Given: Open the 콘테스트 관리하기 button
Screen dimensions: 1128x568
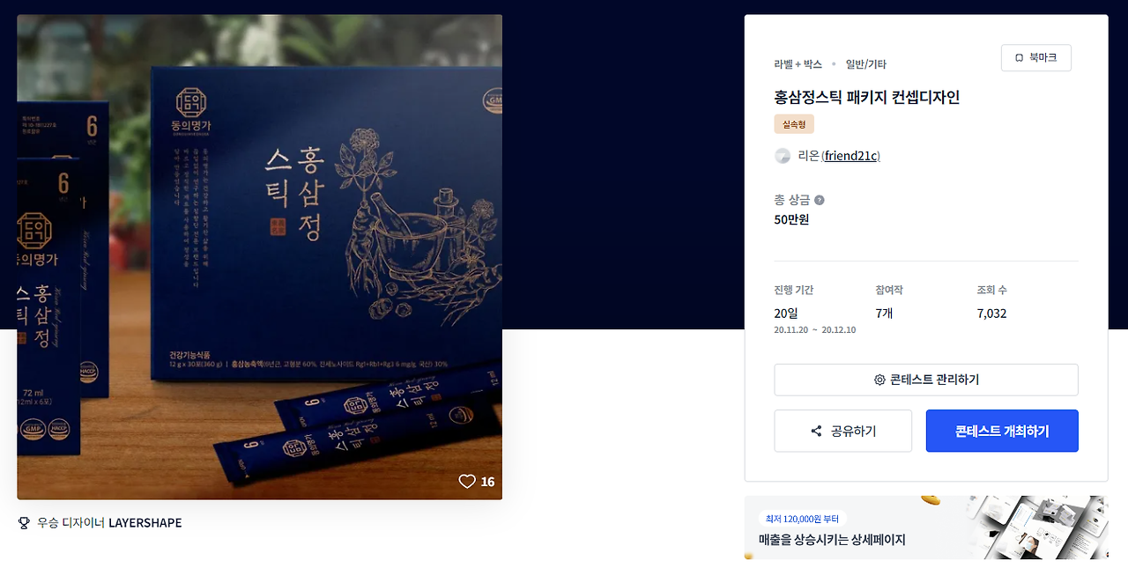Looking at the screenshot, I should pyautogui.click(x=926, y=380).
